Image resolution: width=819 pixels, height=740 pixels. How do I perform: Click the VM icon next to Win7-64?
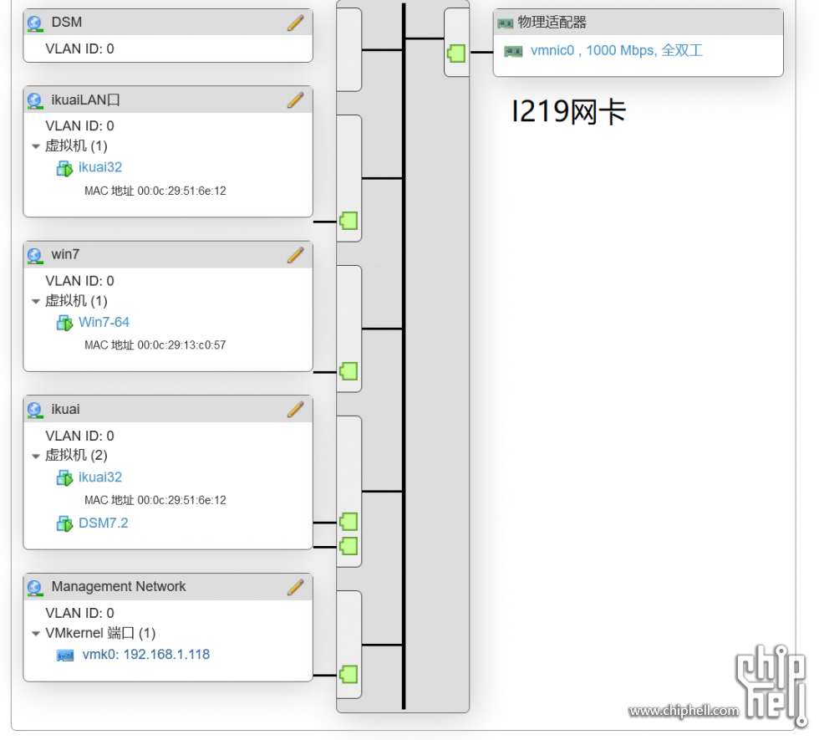click(65, 323)
